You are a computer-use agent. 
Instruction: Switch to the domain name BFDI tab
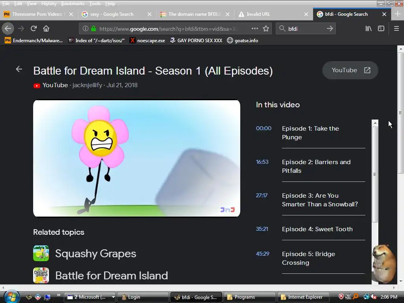(x=195, y=14)
